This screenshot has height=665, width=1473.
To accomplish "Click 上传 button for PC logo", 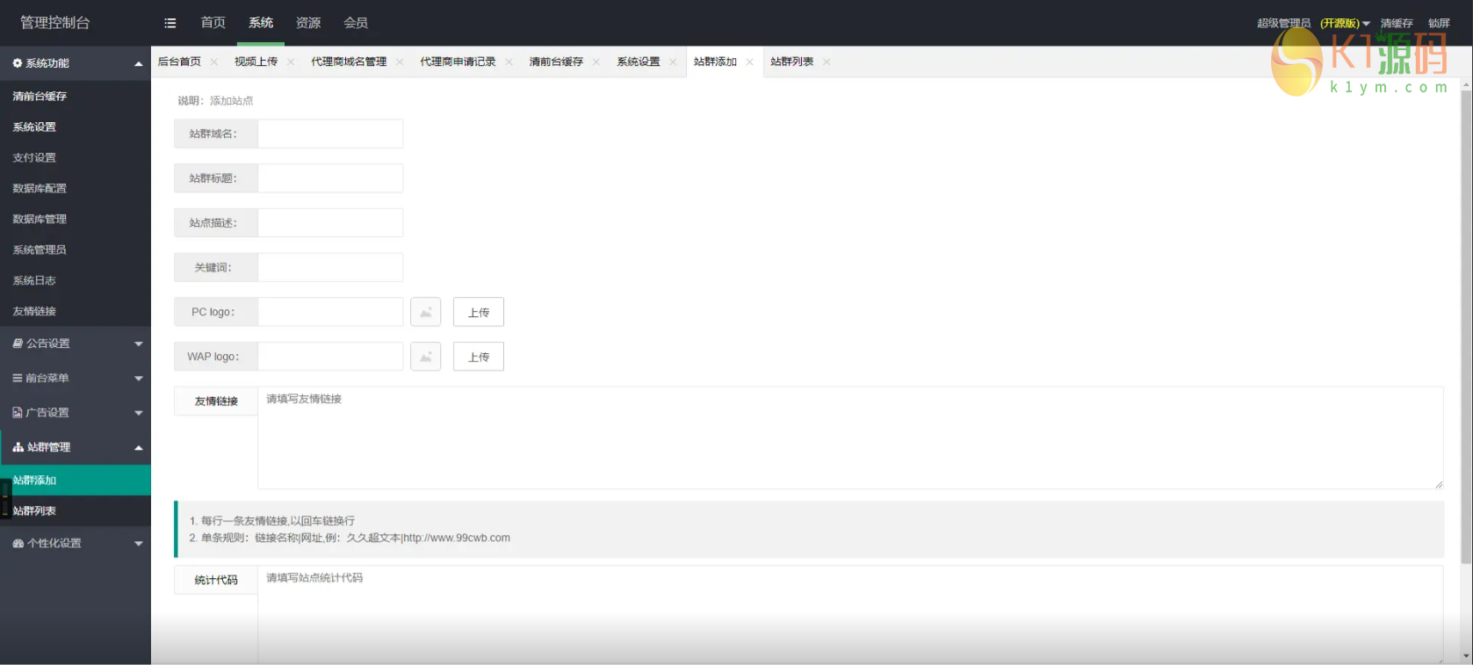I will coord(479,312).
